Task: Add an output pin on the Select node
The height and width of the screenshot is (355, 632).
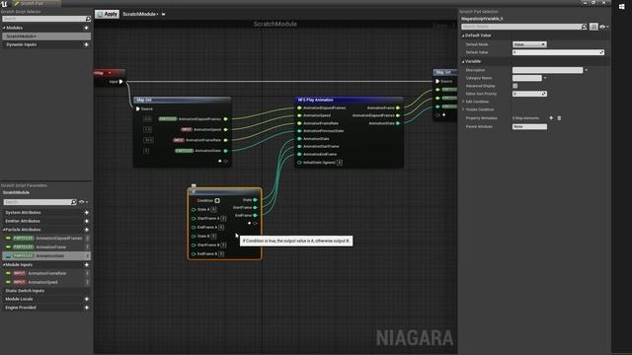Action: click(249, 223)
